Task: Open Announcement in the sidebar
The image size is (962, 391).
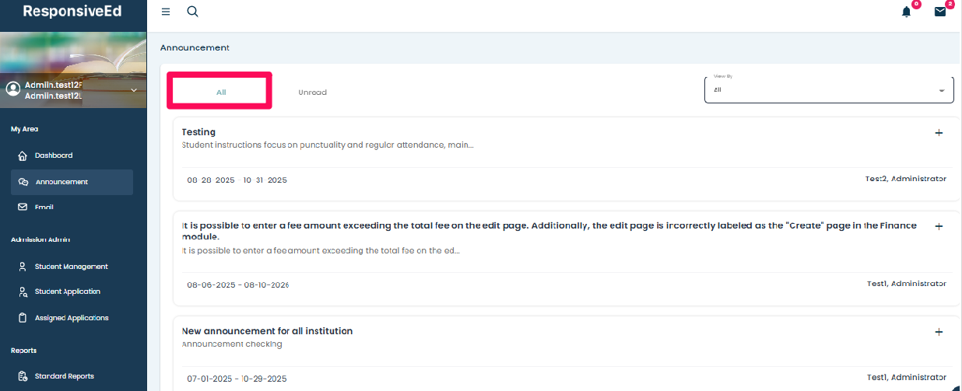Action: 61,182
